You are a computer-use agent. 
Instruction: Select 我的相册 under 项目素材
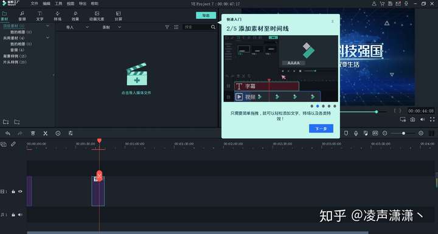click(x=21, y=32)
